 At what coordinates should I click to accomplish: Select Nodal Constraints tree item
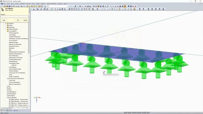(x=14, y=77)
